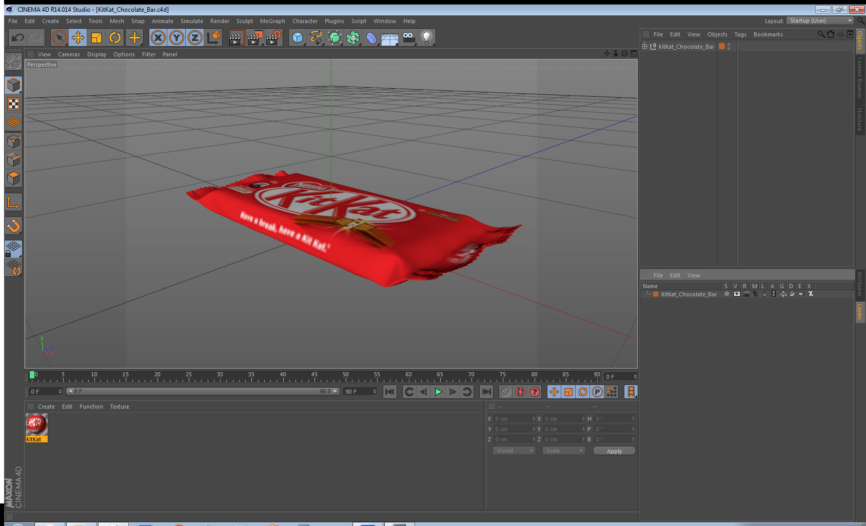Toggle KitKat_Chocolate_Bar editor visibility dots

pyautogui.click(x=729, y=46)
